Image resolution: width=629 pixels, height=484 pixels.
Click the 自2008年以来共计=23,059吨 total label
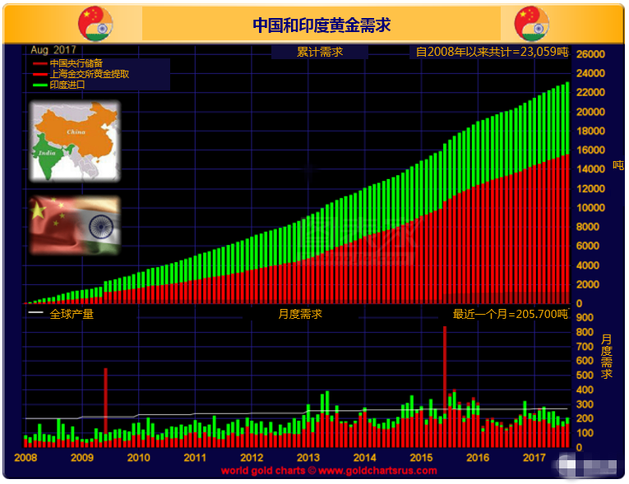491,52
